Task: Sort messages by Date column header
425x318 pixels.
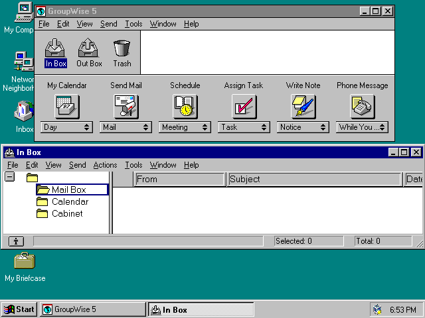Action: (414, 180)
